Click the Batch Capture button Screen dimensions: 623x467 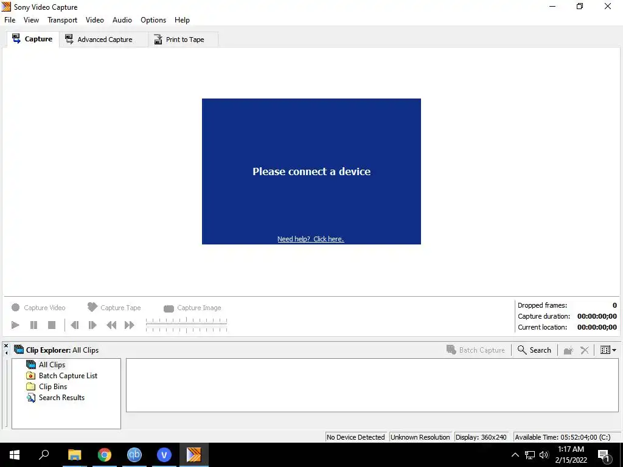click(476, 350)
